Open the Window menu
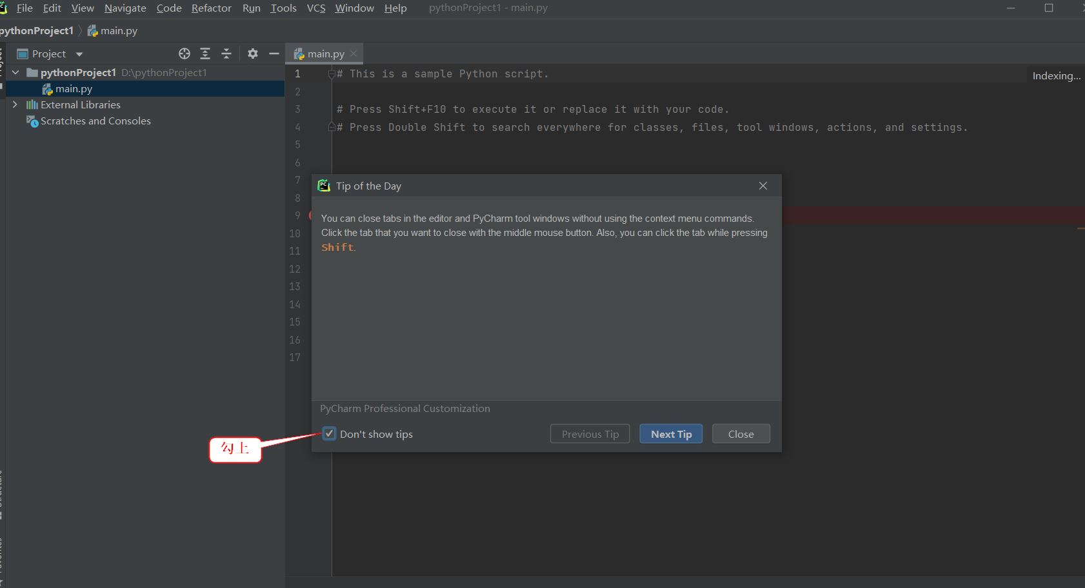Viewport: 1085px width, 588px height. pyautogui.click(x=354, y=8)
